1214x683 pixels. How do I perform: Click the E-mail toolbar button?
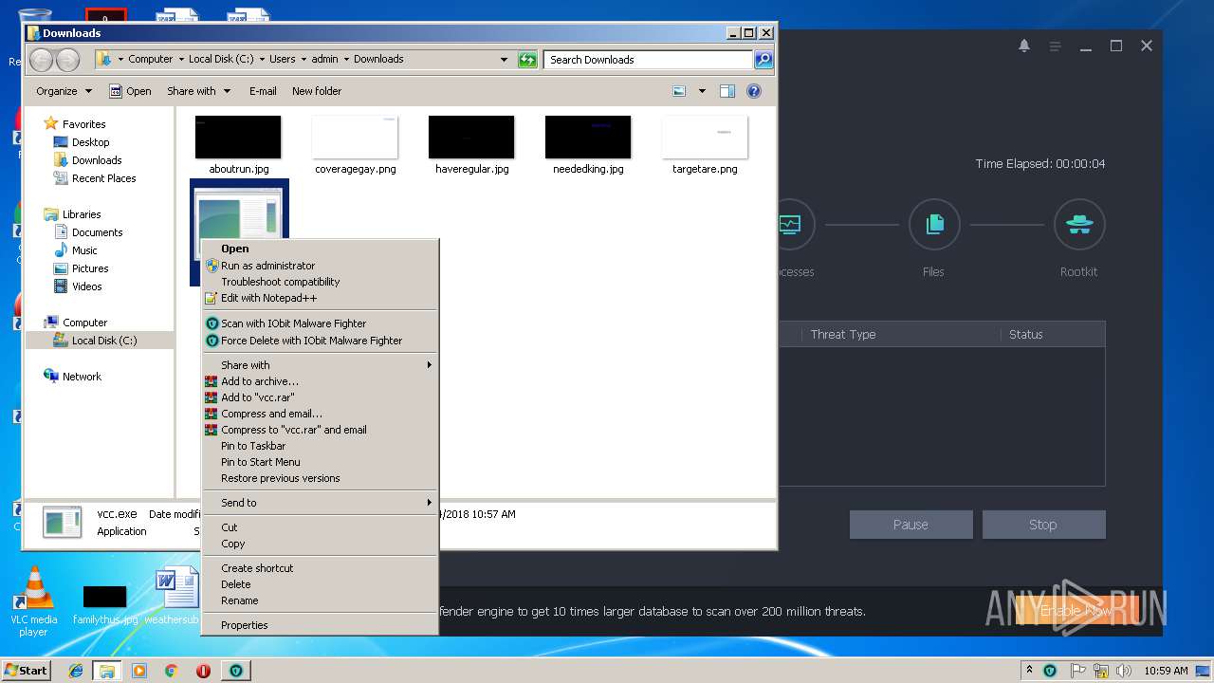tap(263, 91)
